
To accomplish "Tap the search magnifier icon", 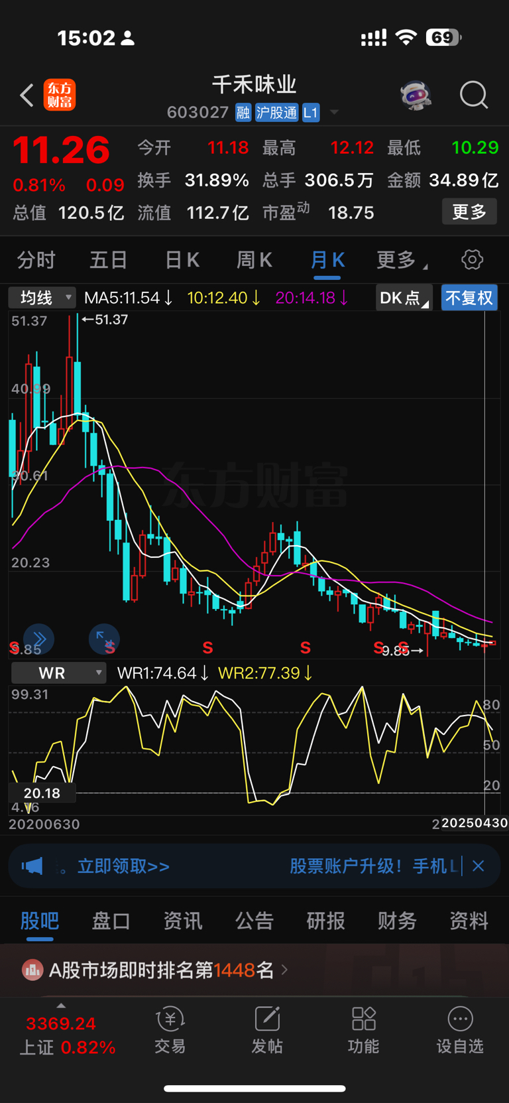I will point(474,96).
